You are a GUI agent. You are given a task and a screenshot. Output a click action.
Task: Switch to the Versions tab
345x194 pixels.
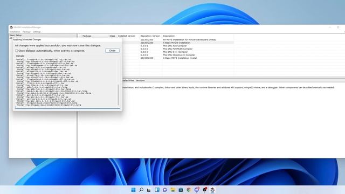140,80
